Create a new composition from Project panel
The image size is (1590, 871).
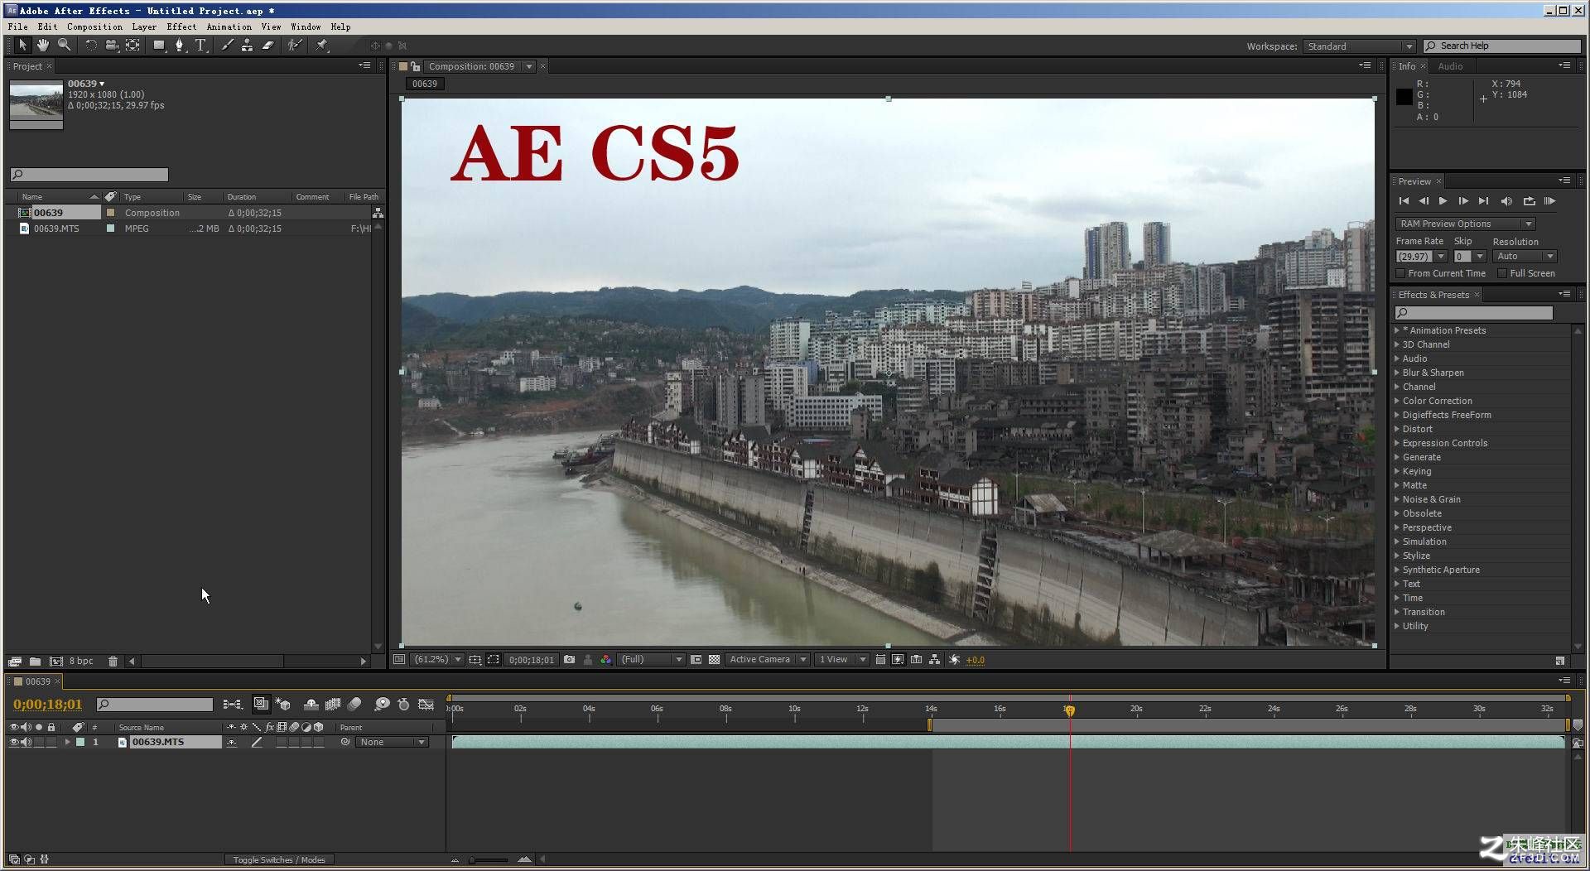(x=55, y=662)
